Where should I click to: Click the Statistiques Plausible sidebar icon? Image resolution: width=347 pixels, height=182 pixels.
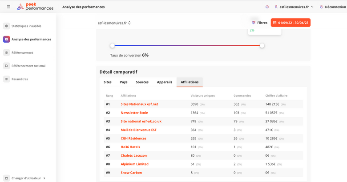point(6,26)
